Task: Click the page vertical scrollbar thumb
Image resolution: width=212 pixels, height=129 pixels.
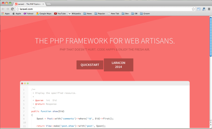Action: [211, 37]
